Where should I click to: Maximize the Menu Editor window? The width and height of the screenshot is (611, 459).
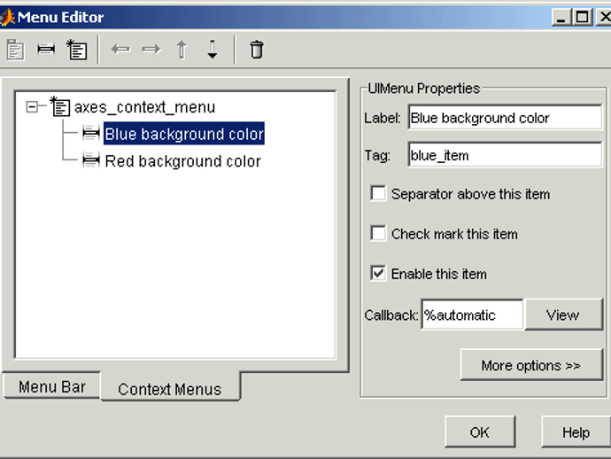tap(582, 17)
